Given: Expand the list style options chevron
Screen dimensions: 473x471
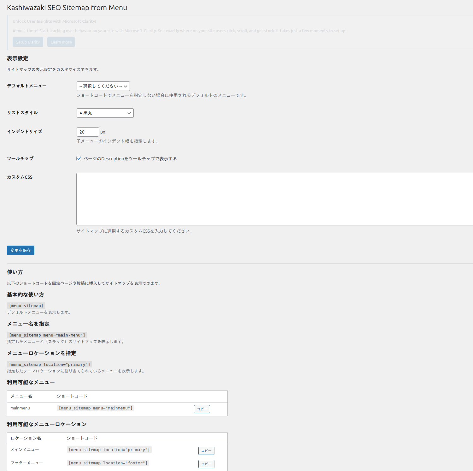Looking at the screenshot, I should click(x=129, y=113).
